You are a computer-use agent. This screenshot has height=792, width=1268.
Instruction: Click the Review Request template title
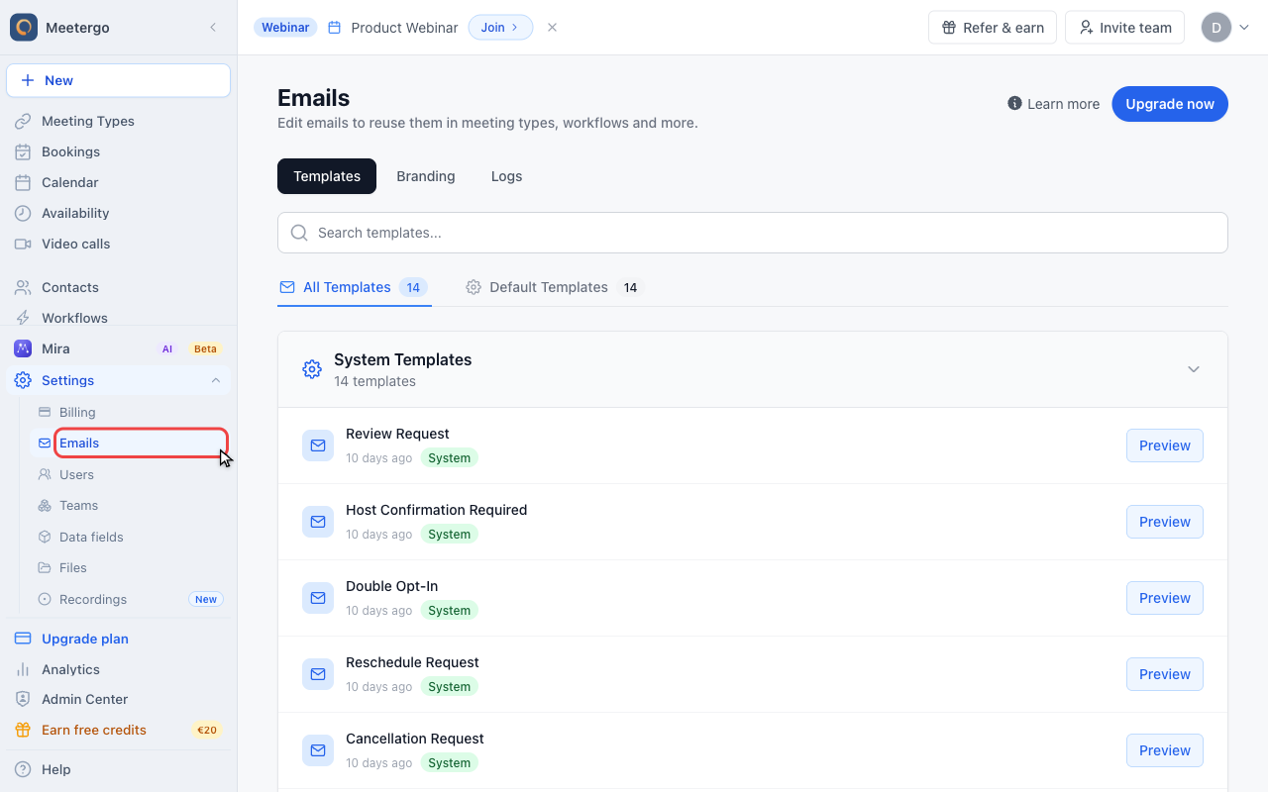click(397, 434)
